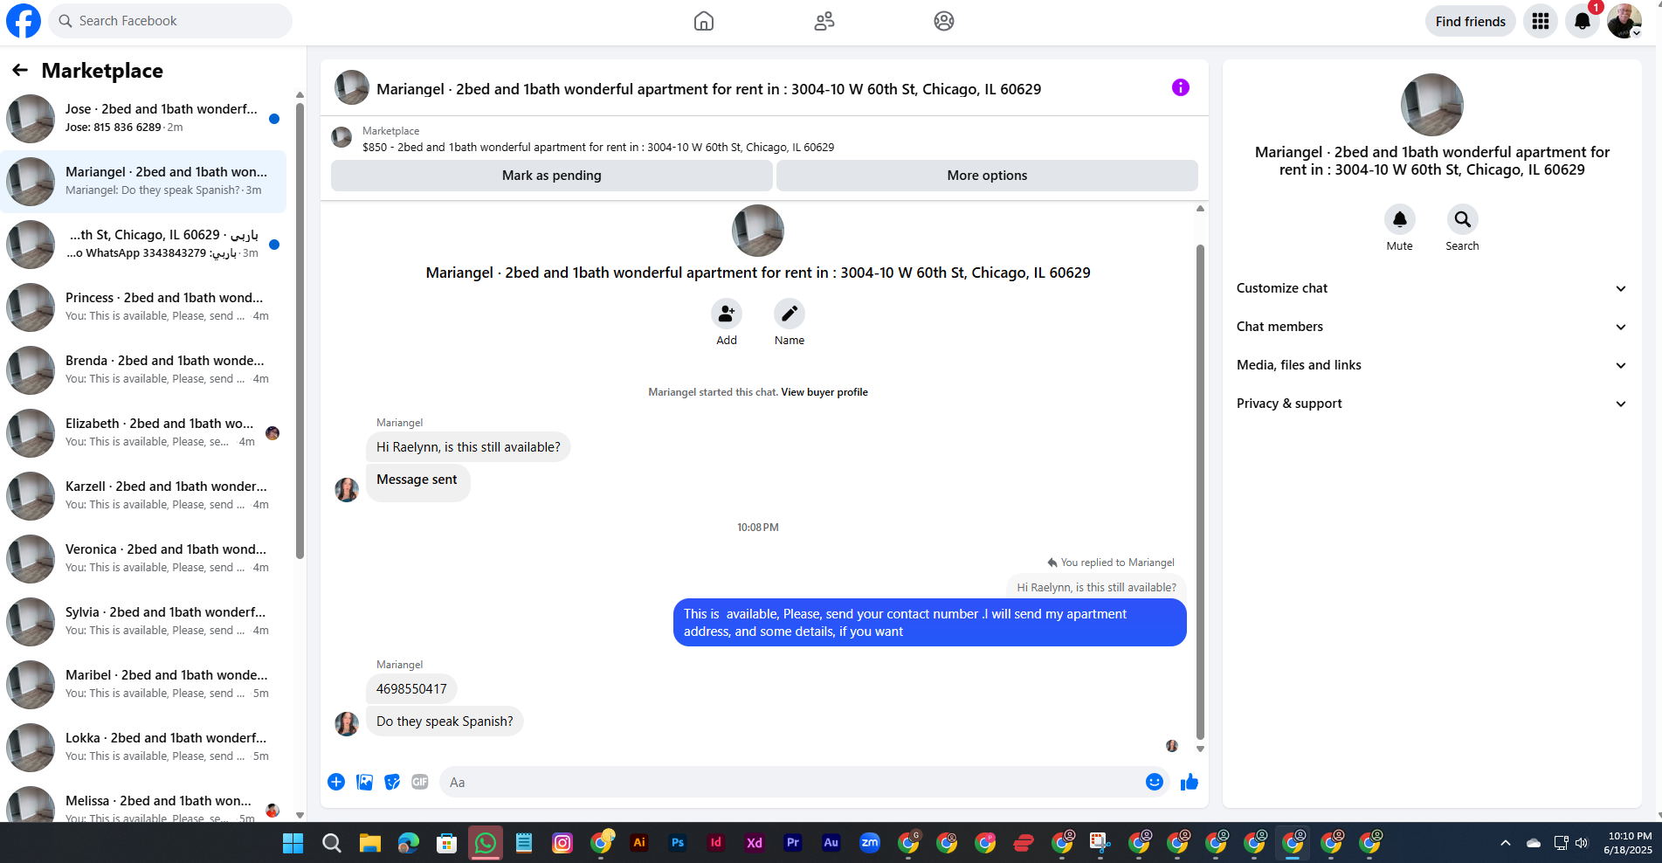Mute the chat with the bell icon
The image size is (1662, 863).
point(1400,219)
